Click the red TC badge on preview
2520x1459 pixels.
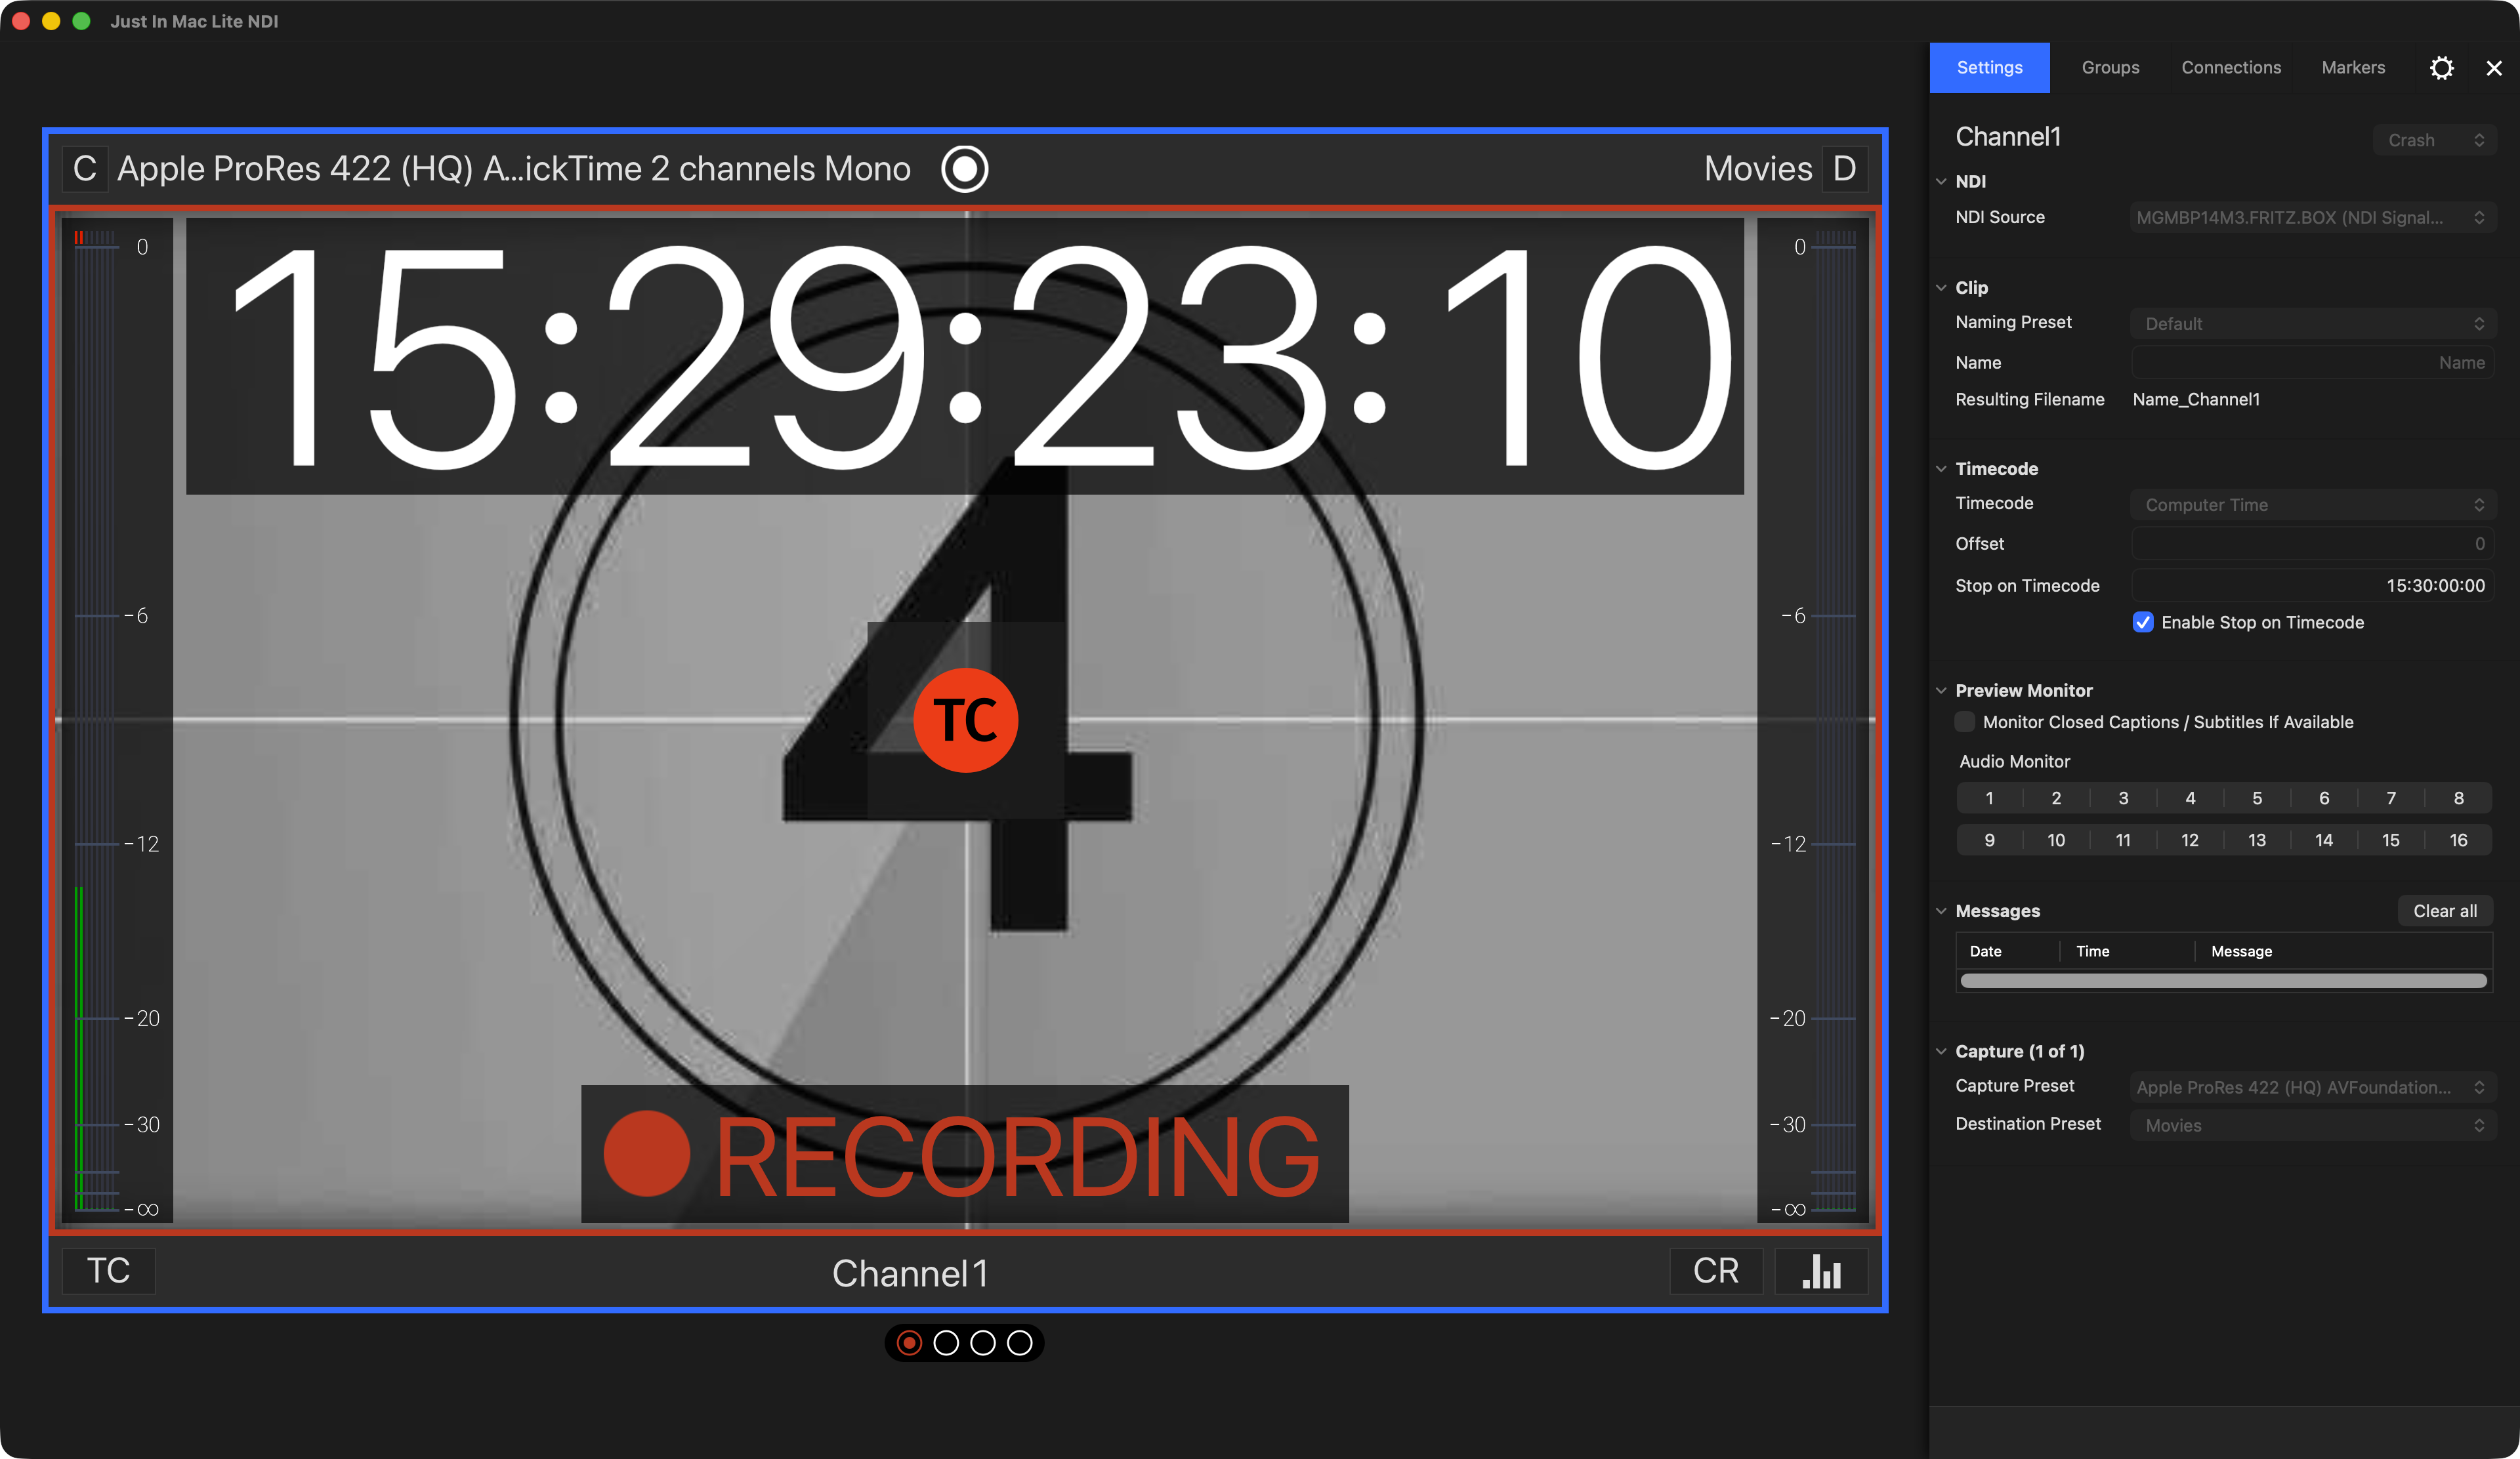pos(965,720)
